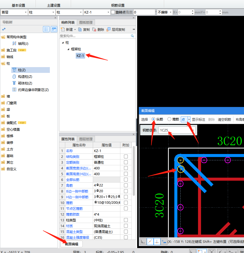This screenshot has height=253, width=244.
Task: Select the 柱(Z) column icon item
Action: 14,70
